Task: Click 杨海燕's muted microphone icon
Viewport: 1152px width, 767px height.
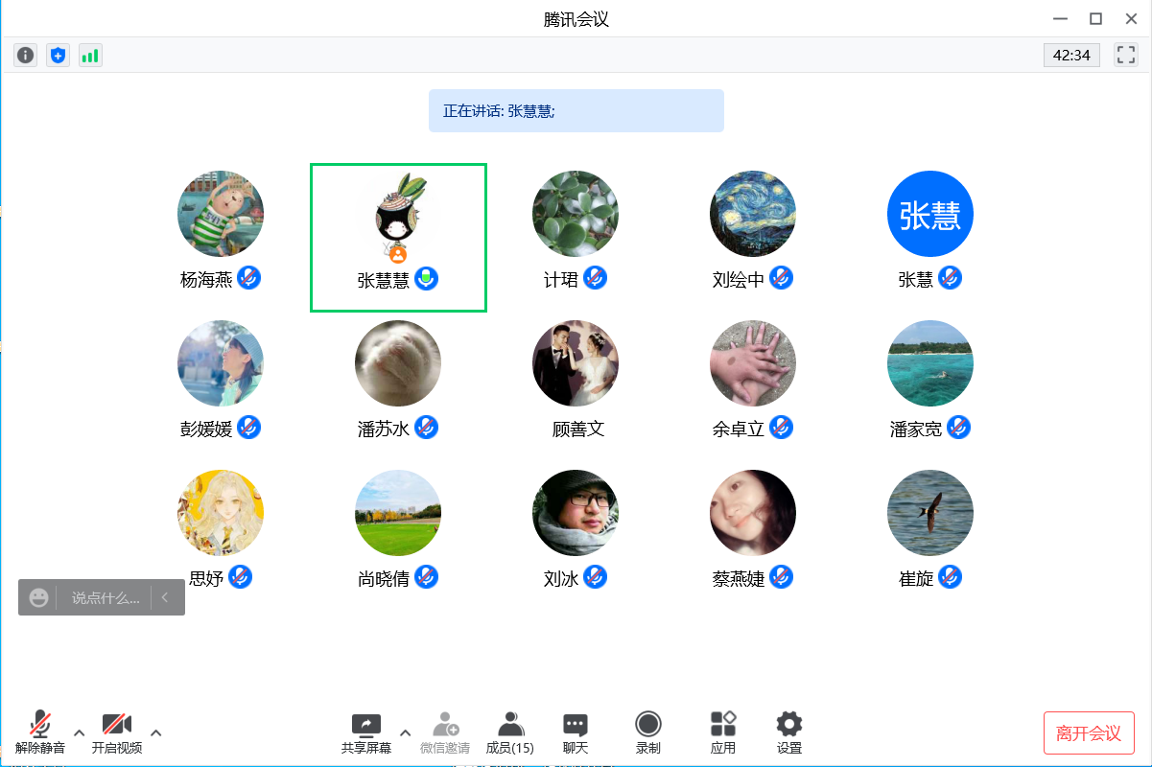Action: pyautogui.click(x=249, y=278)
